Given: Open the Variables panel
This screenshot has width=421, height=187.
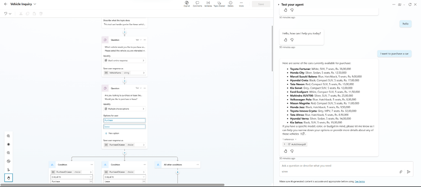Looking at the screenshot, I should coord(208,4).
